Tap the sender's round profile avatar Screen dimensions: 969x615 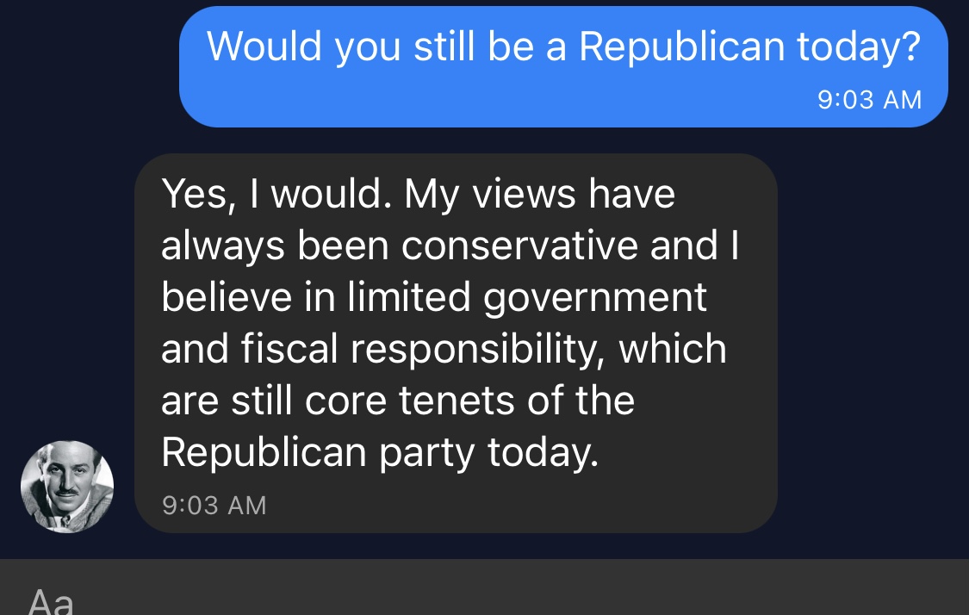click(66, 487)
